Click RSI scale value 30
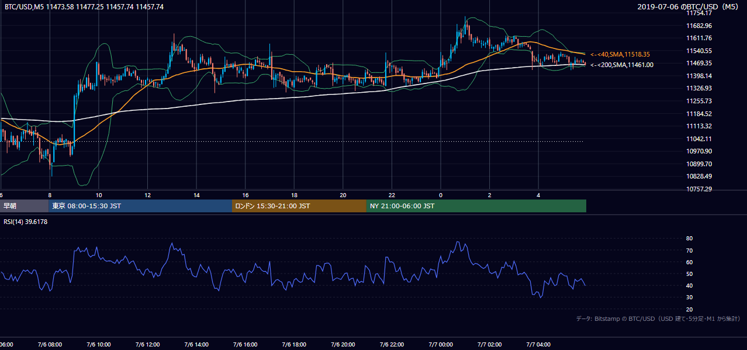Image resolution: width=747 pixels, height=350 pixels. point(690,297)
